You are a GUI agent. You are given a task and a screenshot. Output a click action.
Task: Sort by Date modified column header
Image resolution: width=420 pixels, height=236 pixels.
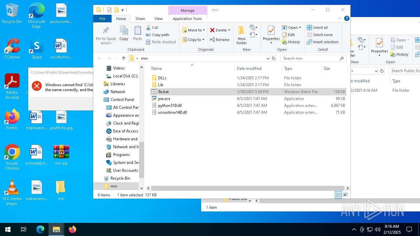(x=258, y=69)
